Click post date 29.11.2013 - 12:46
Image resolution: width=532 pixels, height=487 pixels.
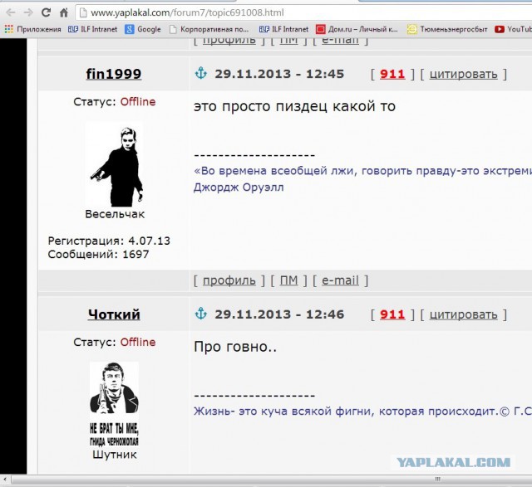(x=279, y=314)
